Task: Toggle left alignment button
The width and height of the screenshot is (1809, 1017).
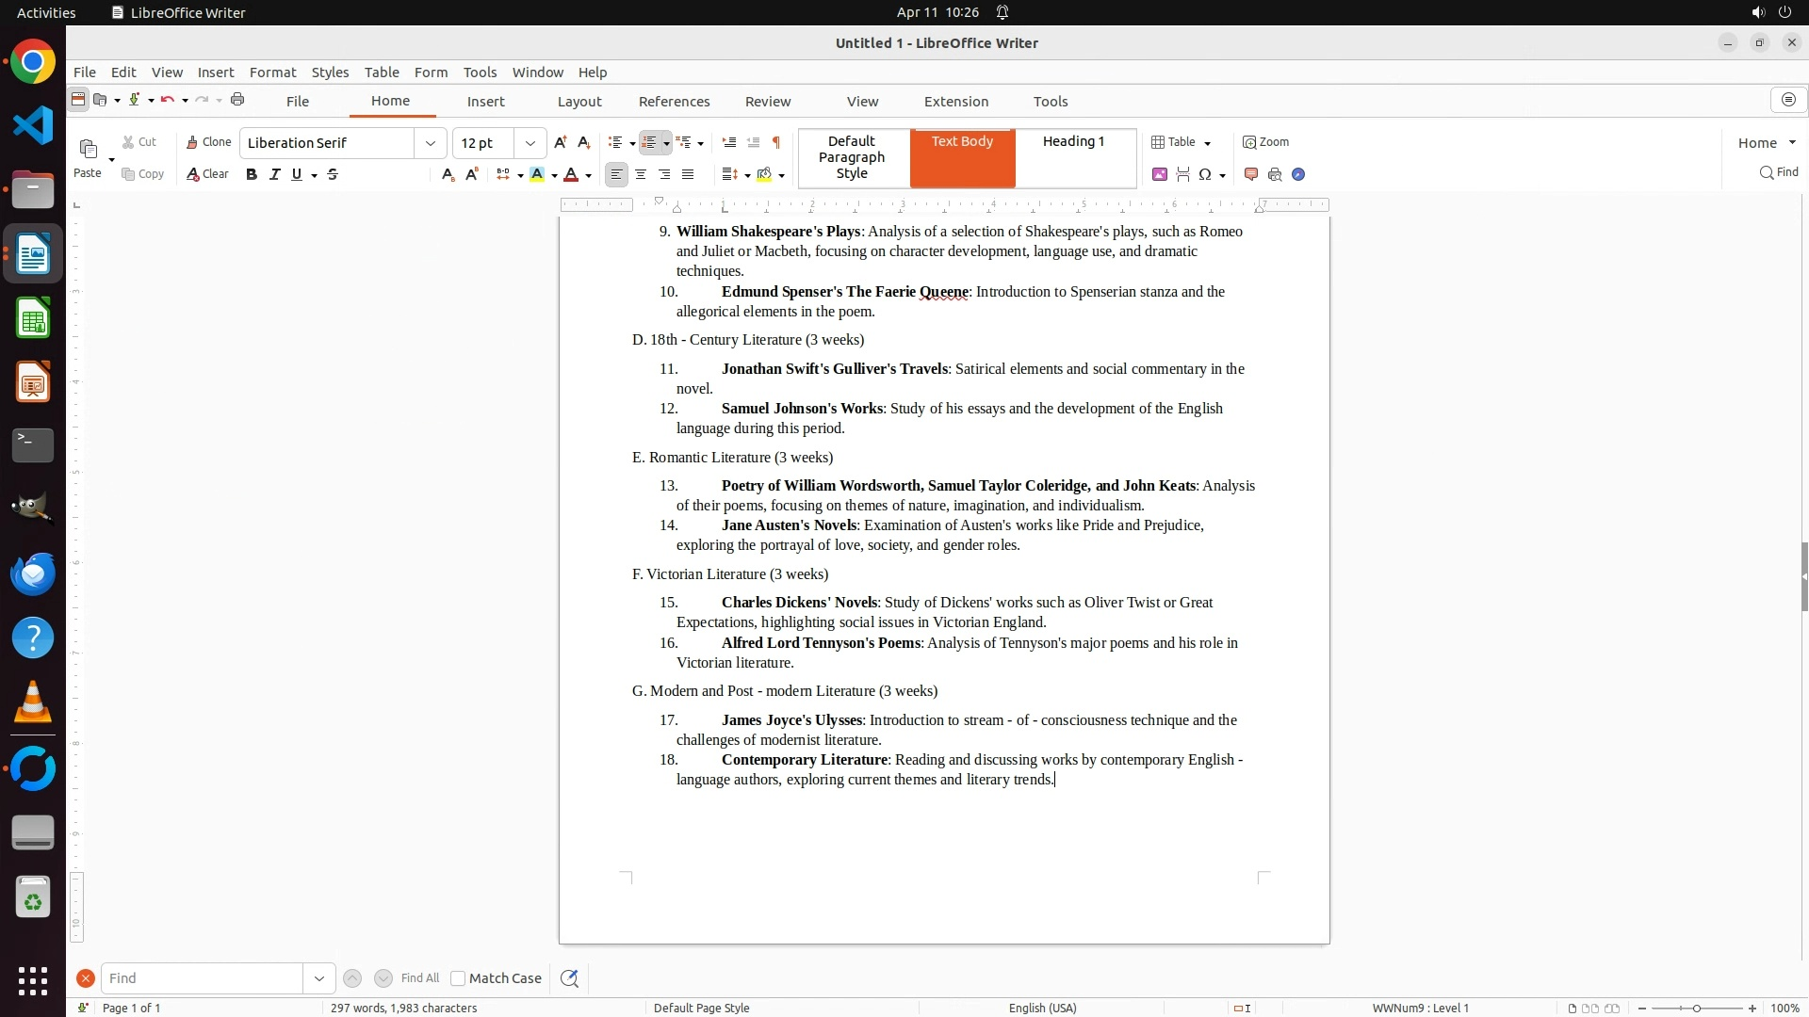Action: click(616, 174)
